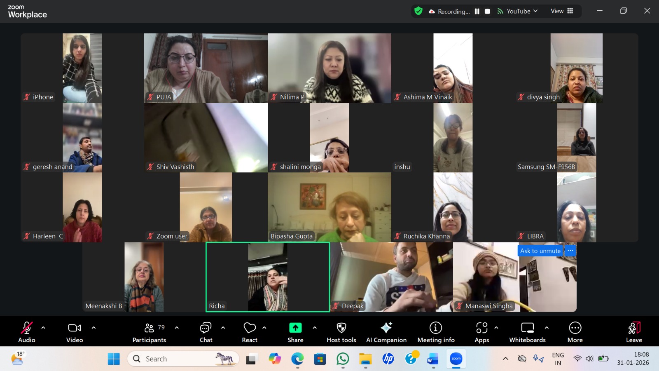The height and width of the screenshot is (371, 659).
Task: Open the Participants list
Action: 149,332
